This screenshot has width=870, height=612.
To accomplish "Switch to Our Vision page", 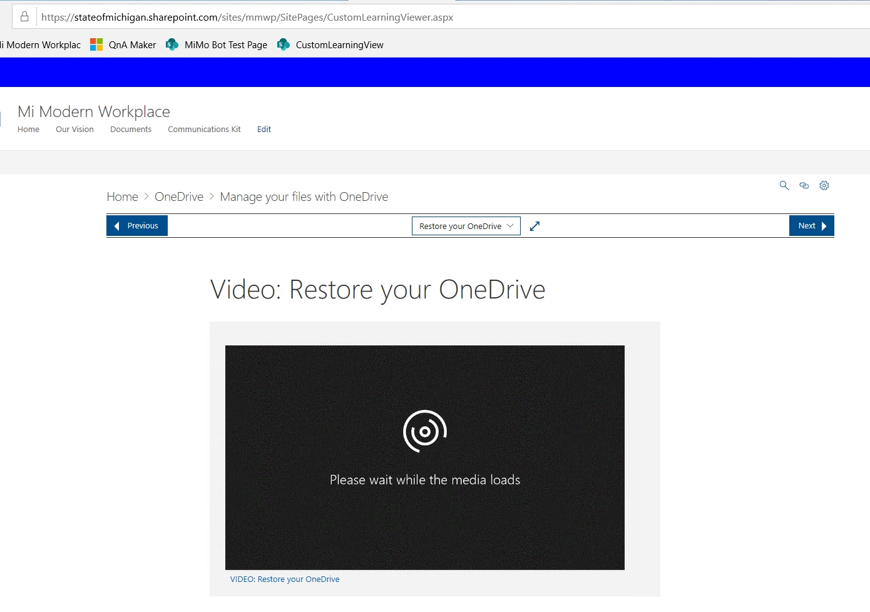I will pyautogui.click(x=74, y=129).
